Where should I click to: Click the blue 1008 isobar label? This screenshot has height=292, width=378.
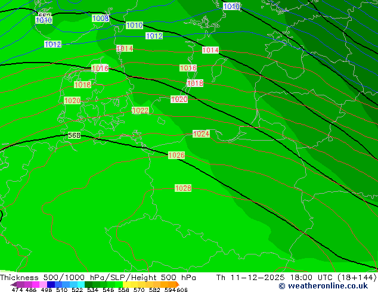[101, 18]
